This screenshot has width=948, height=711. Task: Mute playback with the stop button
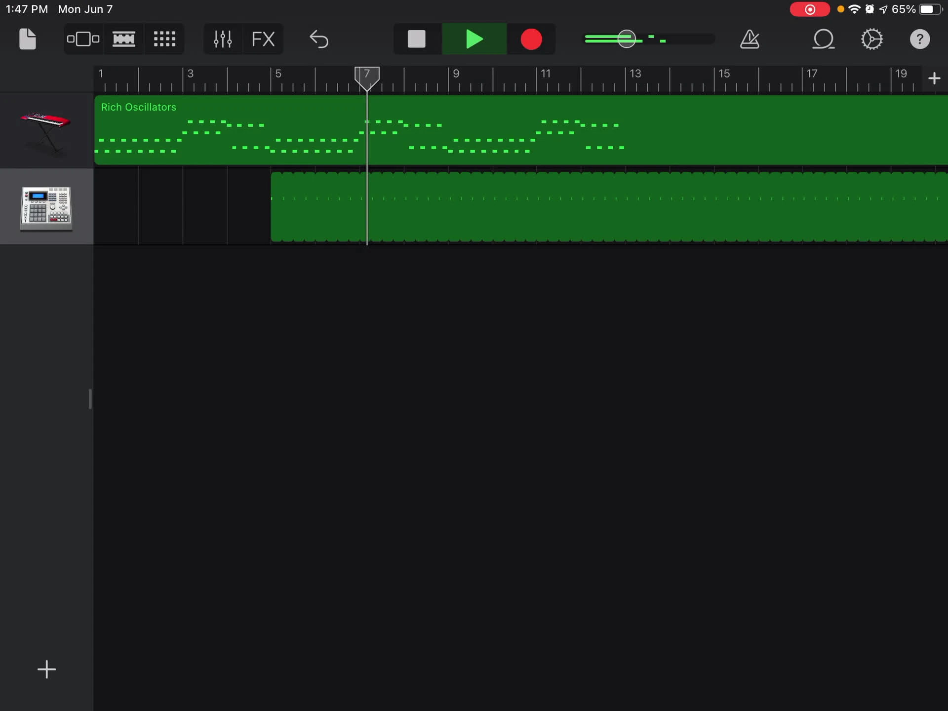click(416, 39)
